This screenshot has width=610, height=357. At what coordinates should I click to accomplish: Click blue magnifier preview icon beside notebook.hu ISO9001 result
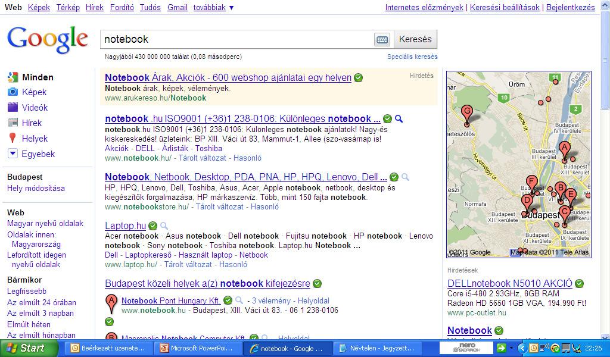(399, 119)
